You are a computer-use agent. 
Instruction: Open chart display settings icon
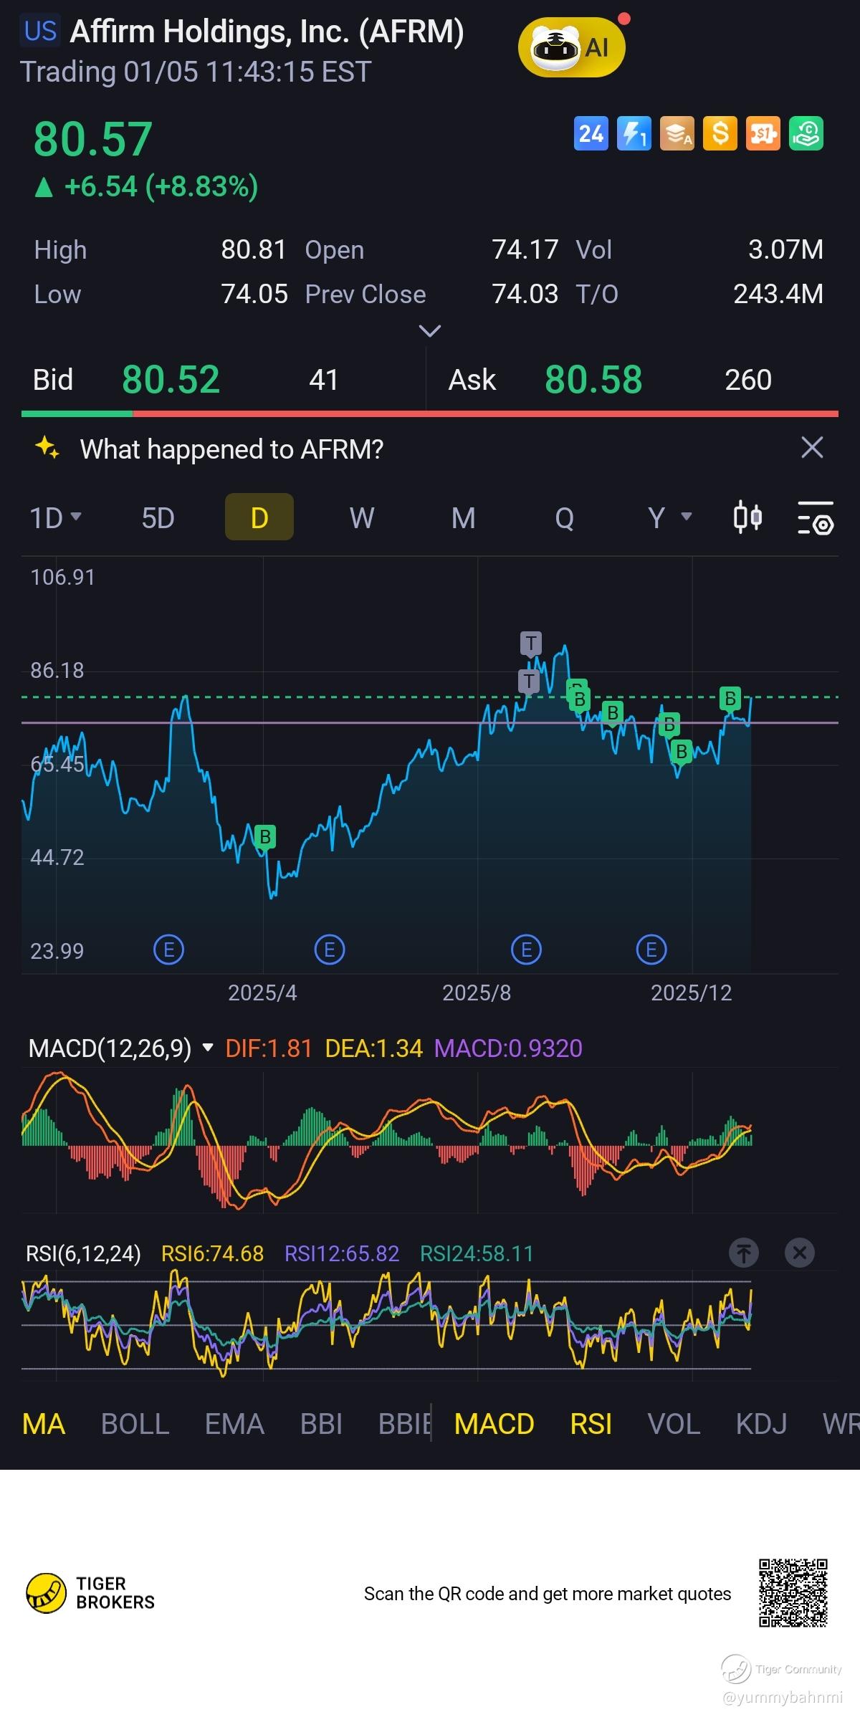816,517
